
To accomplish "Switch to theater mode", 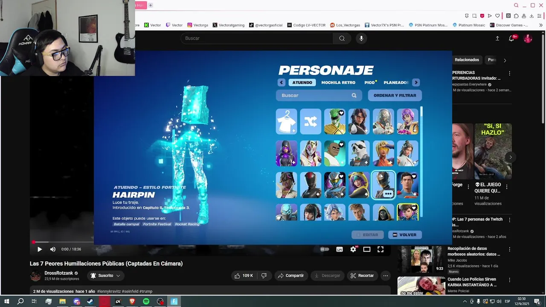I will pos(367,249).
